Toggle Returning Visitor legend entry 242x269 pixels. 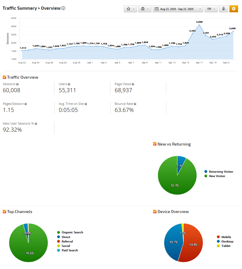219,171
